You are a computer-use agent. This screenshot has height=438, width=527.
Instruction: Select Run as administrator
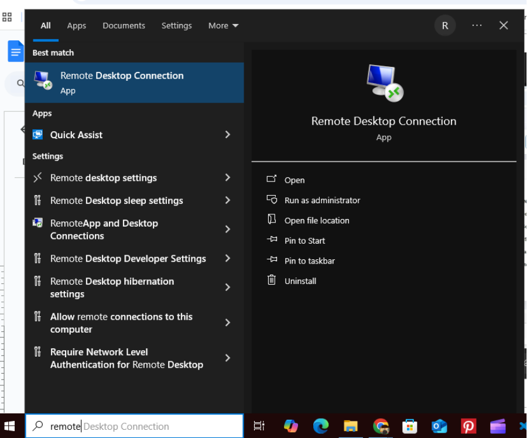tap(322, 200)
